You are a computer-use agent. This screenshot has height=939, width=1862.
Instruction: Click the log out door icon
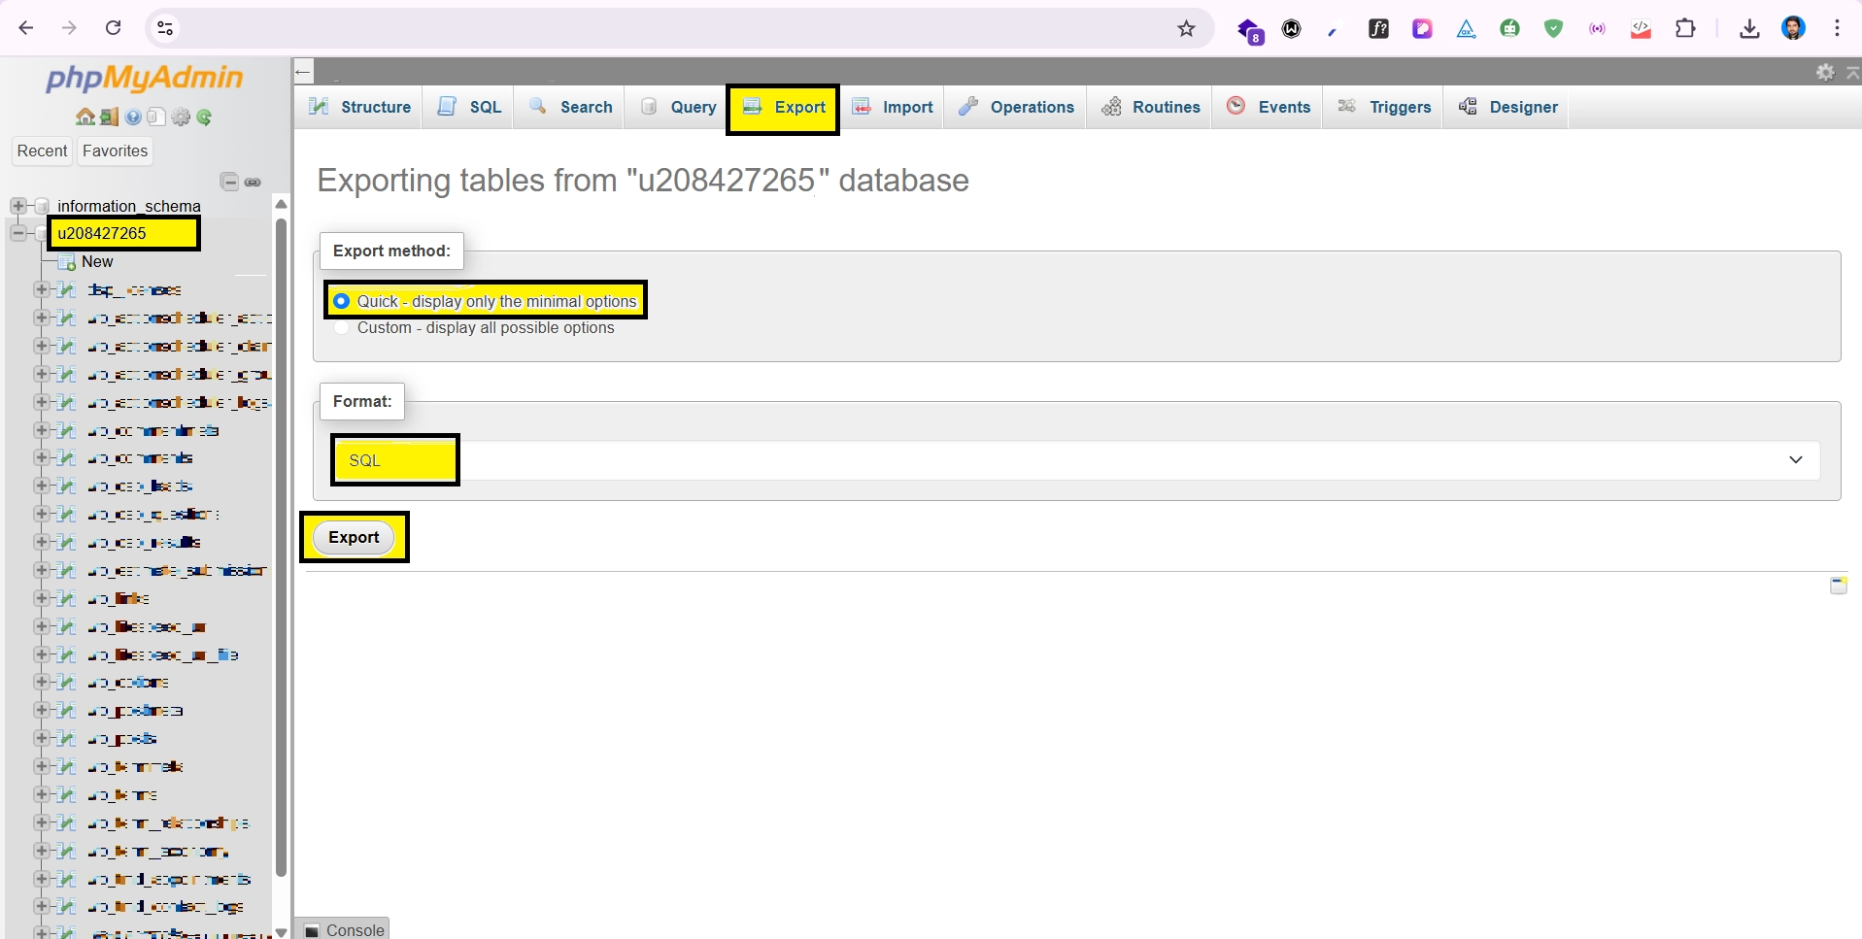(x=109, y=117)
